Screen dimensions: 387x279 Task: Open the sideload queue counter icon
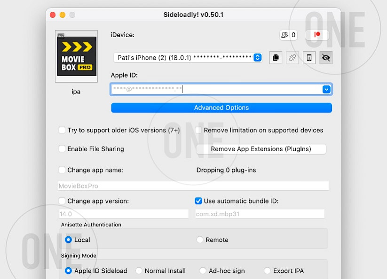click(288, 35)
